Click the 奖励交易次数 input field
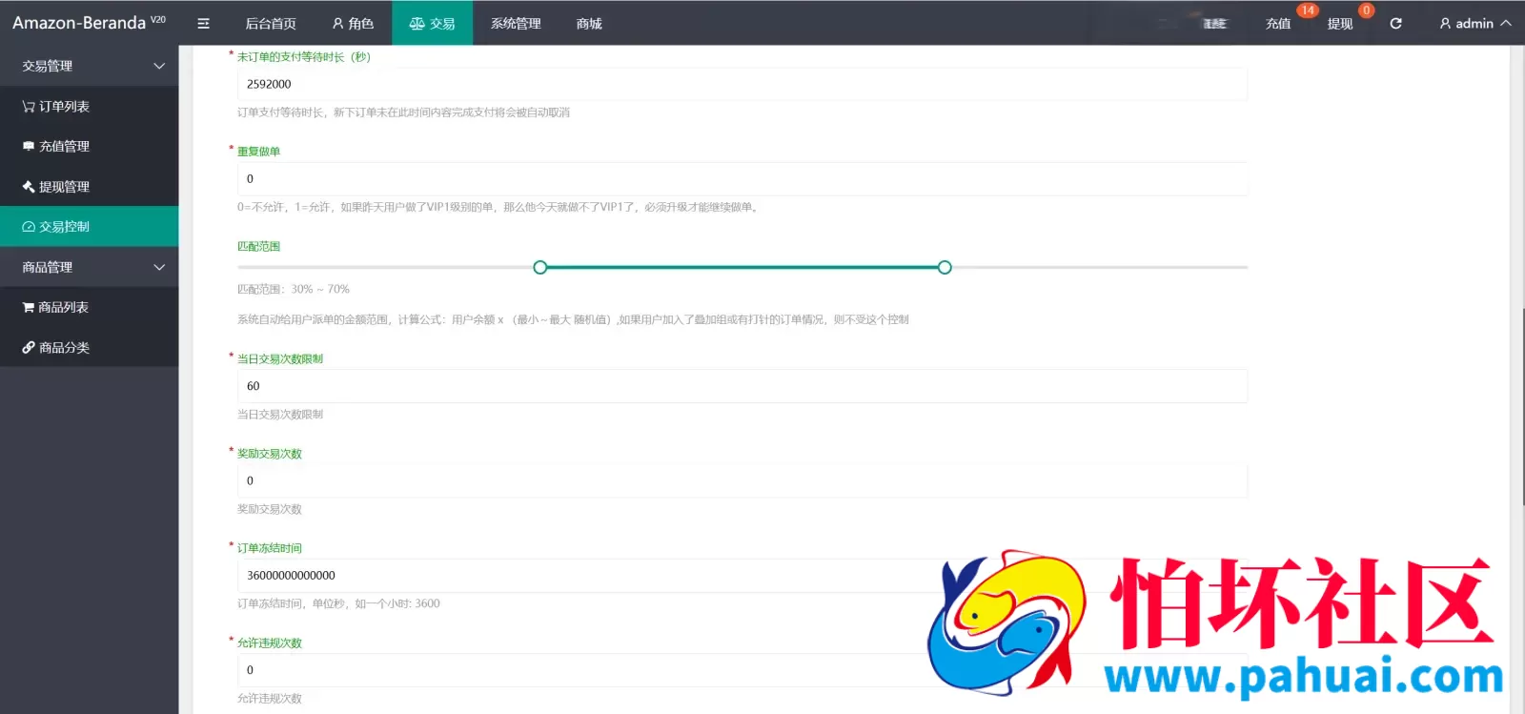The width and height of the screenshot is (1525, 714). [742, 480]
